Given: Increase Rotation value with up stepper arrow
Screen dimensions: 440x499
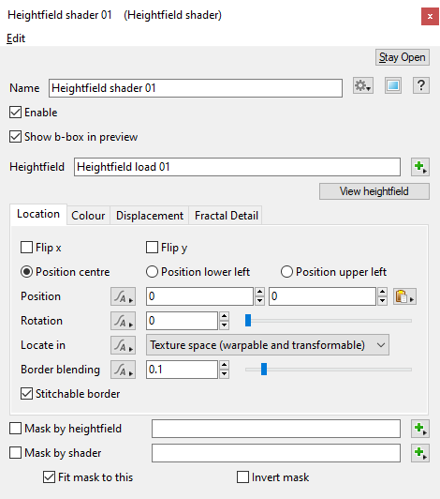Looking at the screenshot, I should pyautogui.click(x=225, y=316).
